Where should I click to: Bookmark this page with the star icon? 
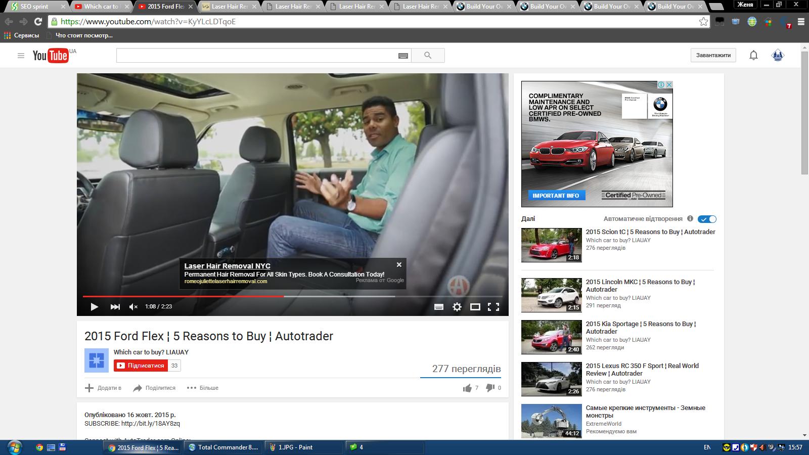click(x=703, y=22)
